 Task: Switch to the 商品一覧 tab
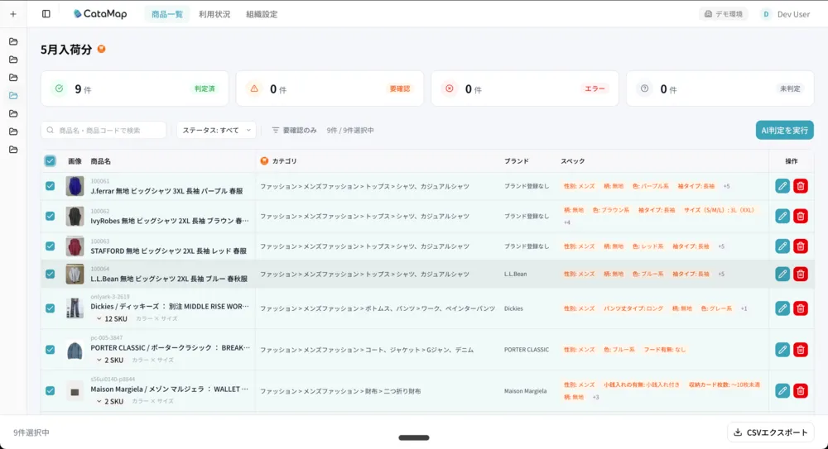click(167, 14)
